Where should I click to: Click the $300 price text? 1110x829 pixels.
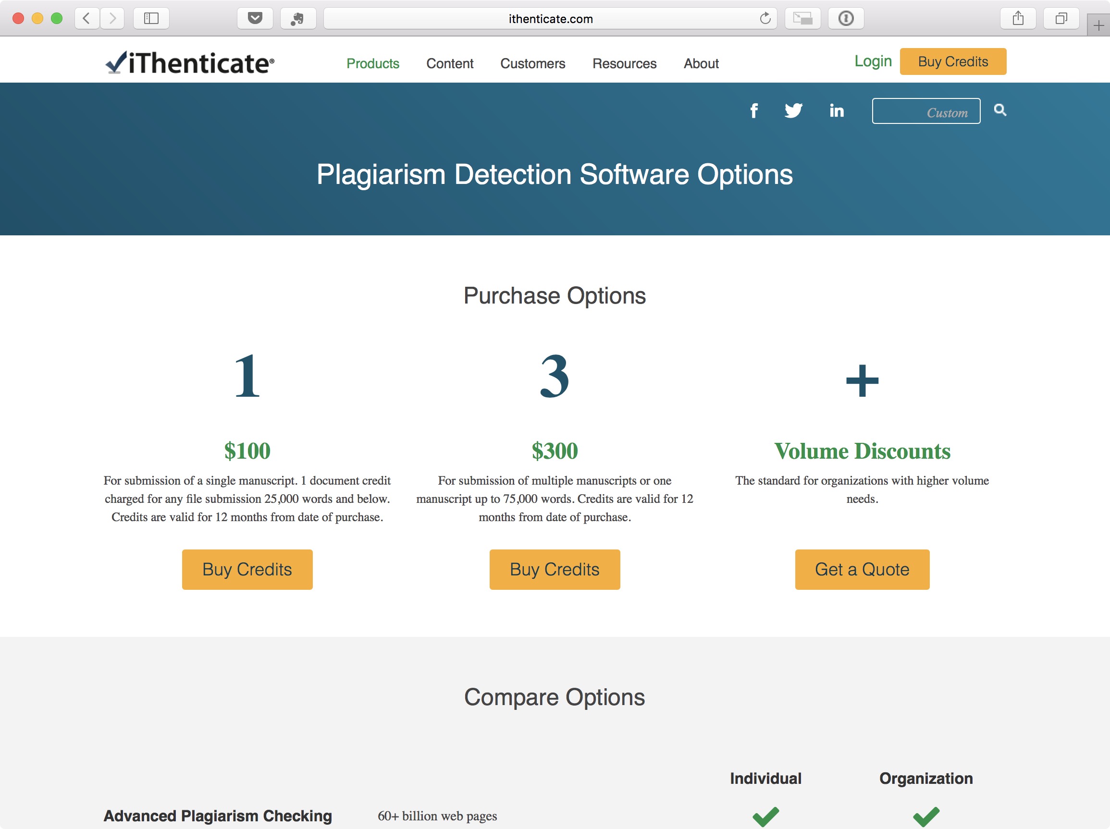pos(555,451)
